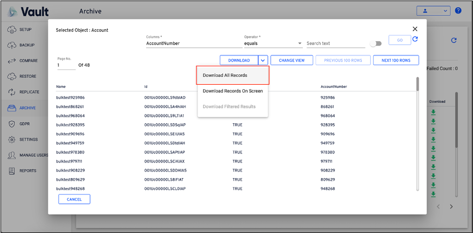Click the Search text input field
The height and width of the screenshot is (233, 473).
click(335, 43)
